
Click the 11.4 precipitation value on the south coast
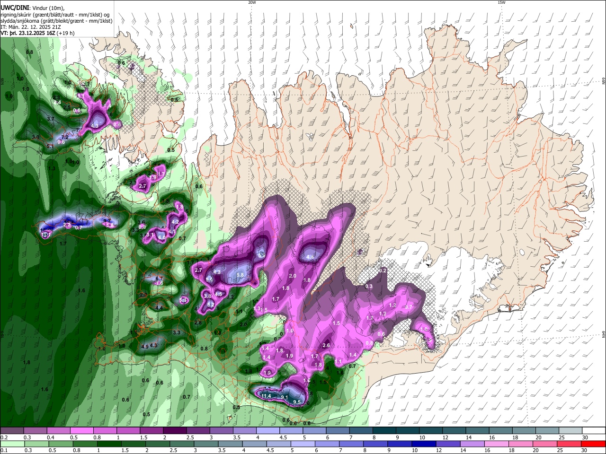[267, 396]
